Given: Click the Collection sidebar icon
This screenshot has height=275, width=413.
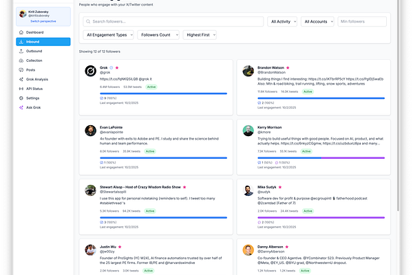Looking at the screenshot, I should coord(21,60).
